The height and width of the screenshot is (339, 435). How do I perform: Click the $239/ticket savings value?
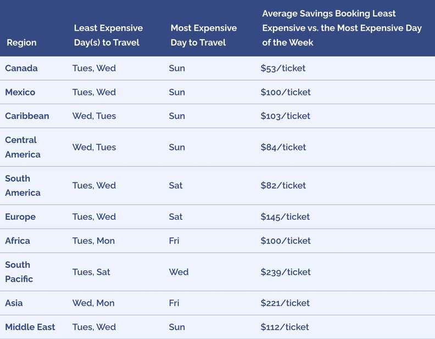coord(286,272)
